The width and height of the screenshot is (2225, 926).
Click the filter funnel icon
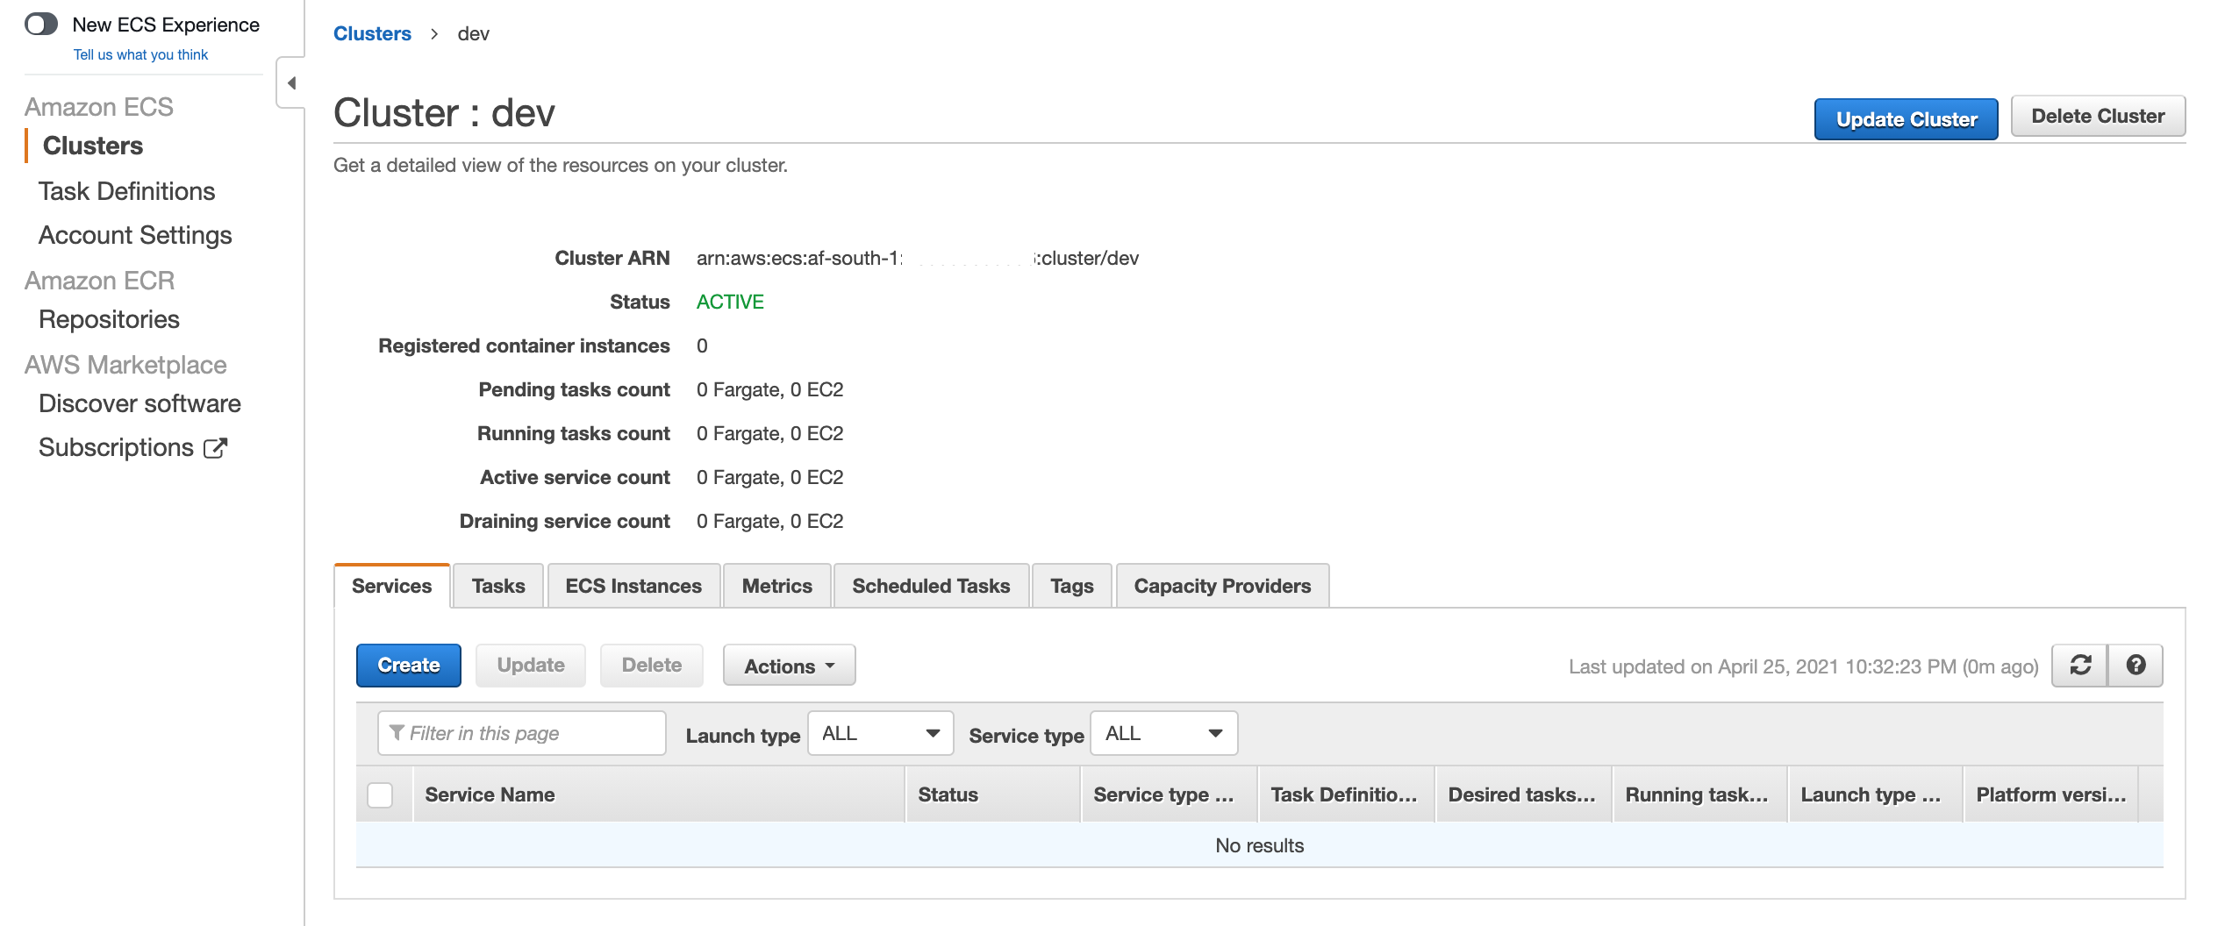[397, 732]
